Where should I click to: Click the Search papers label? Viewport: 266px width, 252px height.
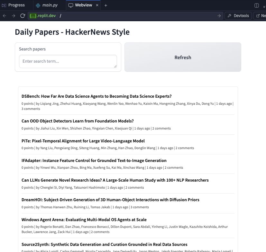[32, 49]
